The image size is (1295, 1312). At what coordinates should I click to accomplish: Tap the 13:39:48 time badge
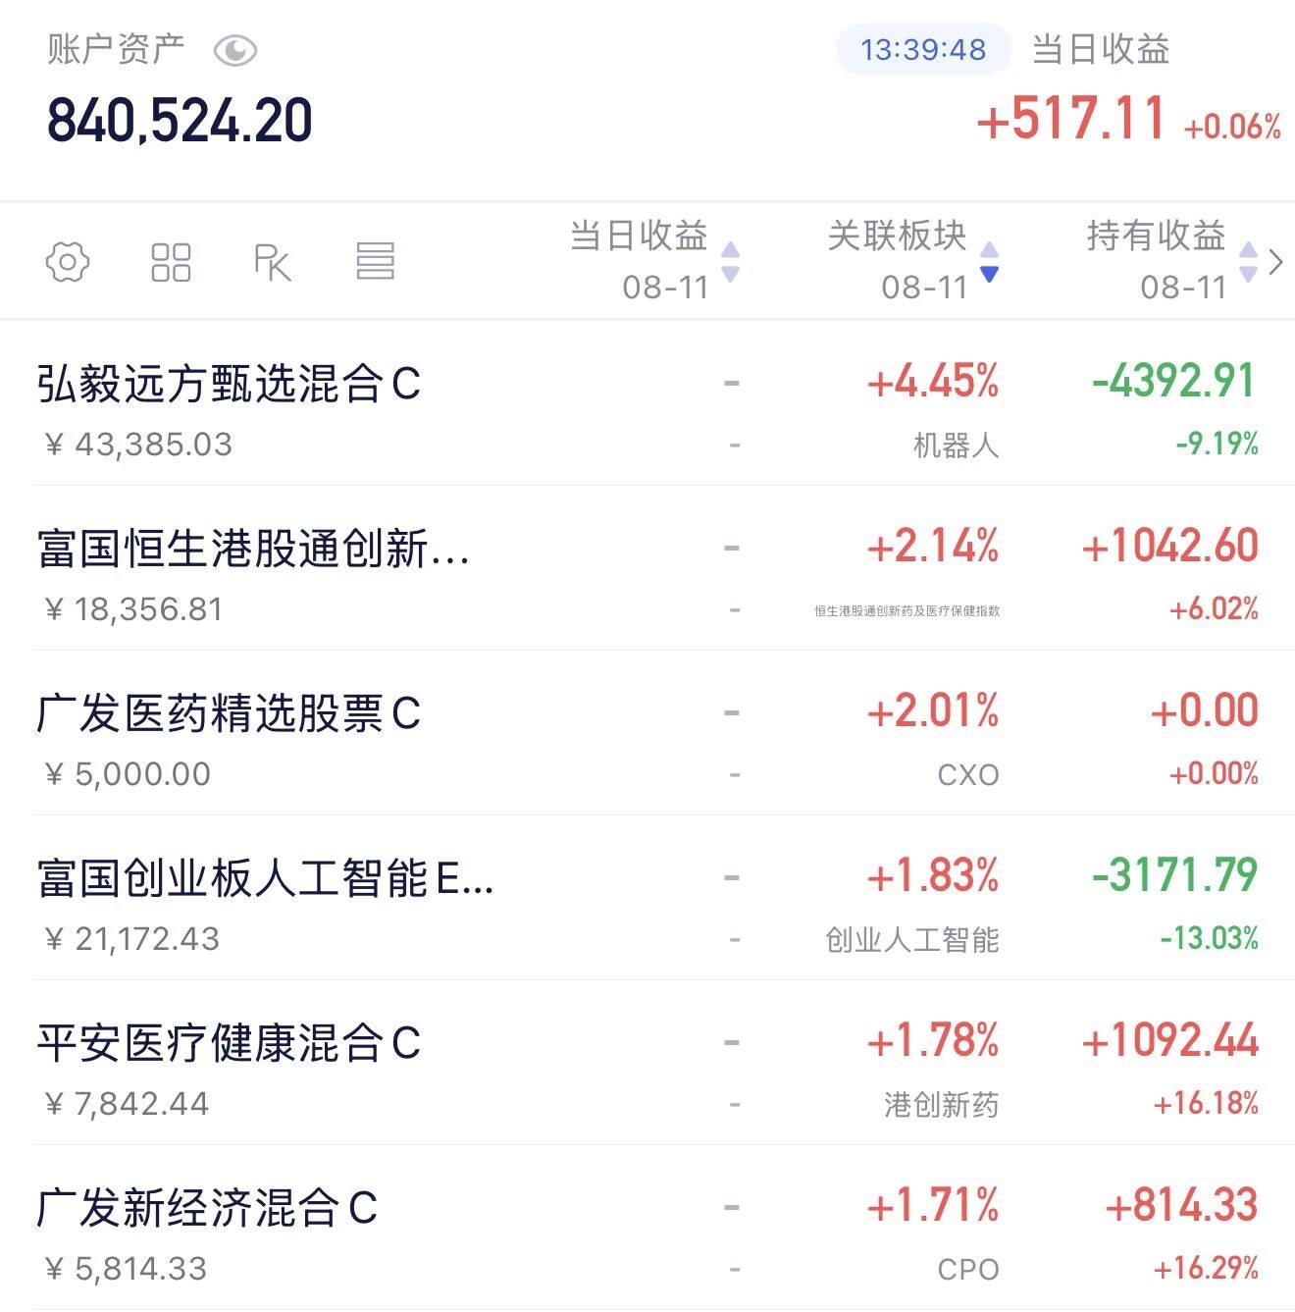[x=923, y=50]
